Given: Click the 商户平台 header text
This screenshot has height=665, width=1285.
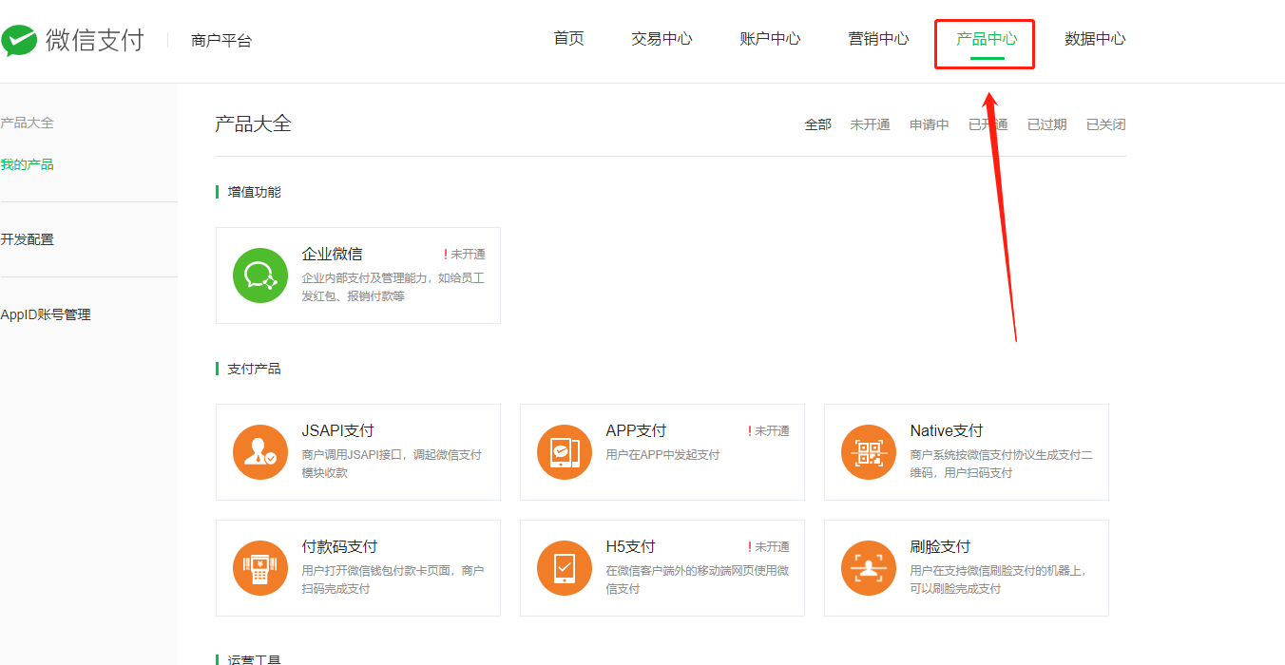Looking at the screenshot, I should click(x=221, y=41).
